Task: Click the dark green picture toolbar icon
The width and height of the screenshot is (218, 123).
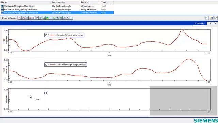Action: click(x=44, y=18)
